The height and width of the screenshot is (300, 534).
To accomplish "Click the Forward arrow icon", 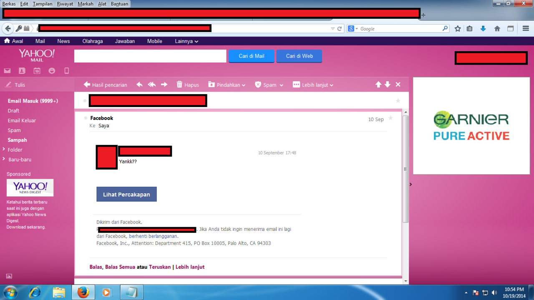I will [x=164, y=85].
